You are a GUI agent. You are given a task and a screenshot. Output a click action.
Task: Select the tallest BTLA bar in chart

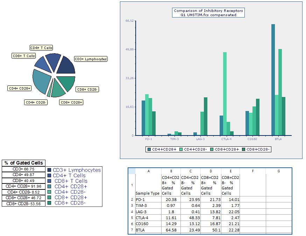pos(273,80)
